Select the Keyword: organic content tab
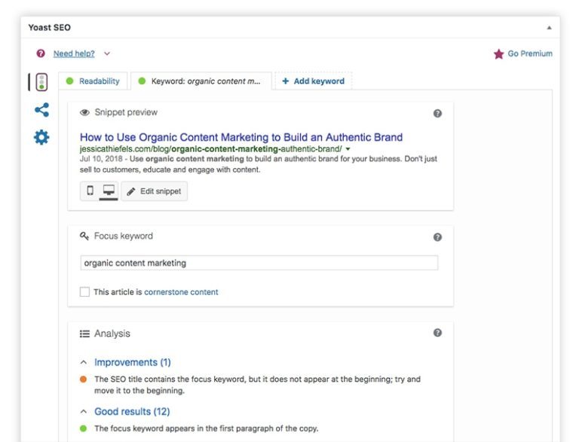 [x=201, y=81]
